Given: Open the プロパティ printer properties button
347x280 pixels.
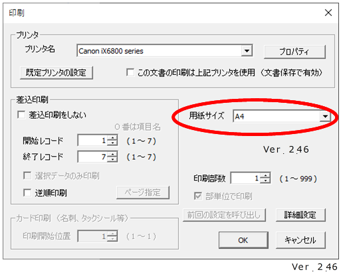Looking at the screenshot, I should pos(294,52).
